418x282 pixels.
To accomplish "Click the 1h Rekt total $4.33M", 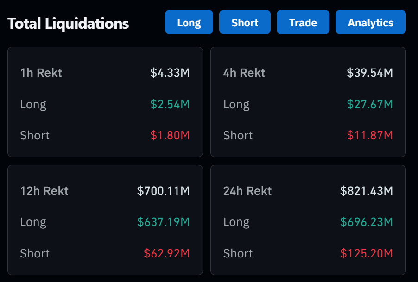I will point(170,73).
